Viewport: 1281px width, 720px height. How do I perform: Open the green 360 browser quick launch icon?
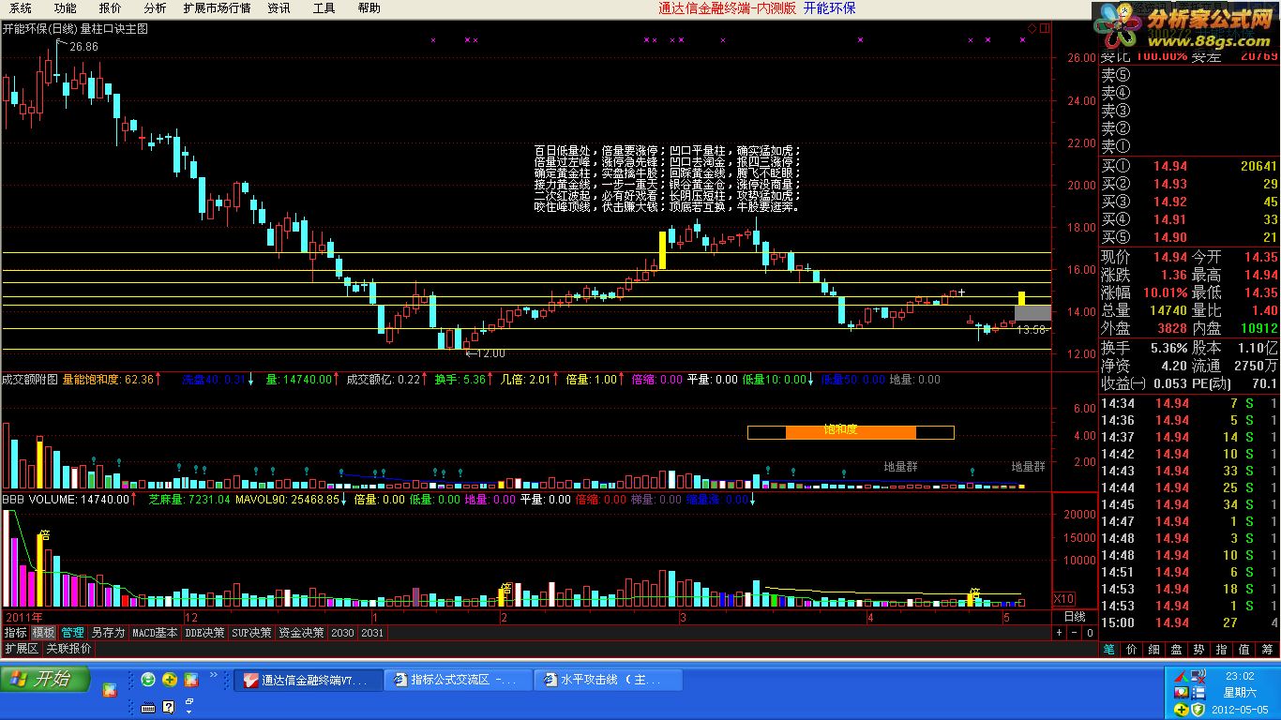pos(148,679)
